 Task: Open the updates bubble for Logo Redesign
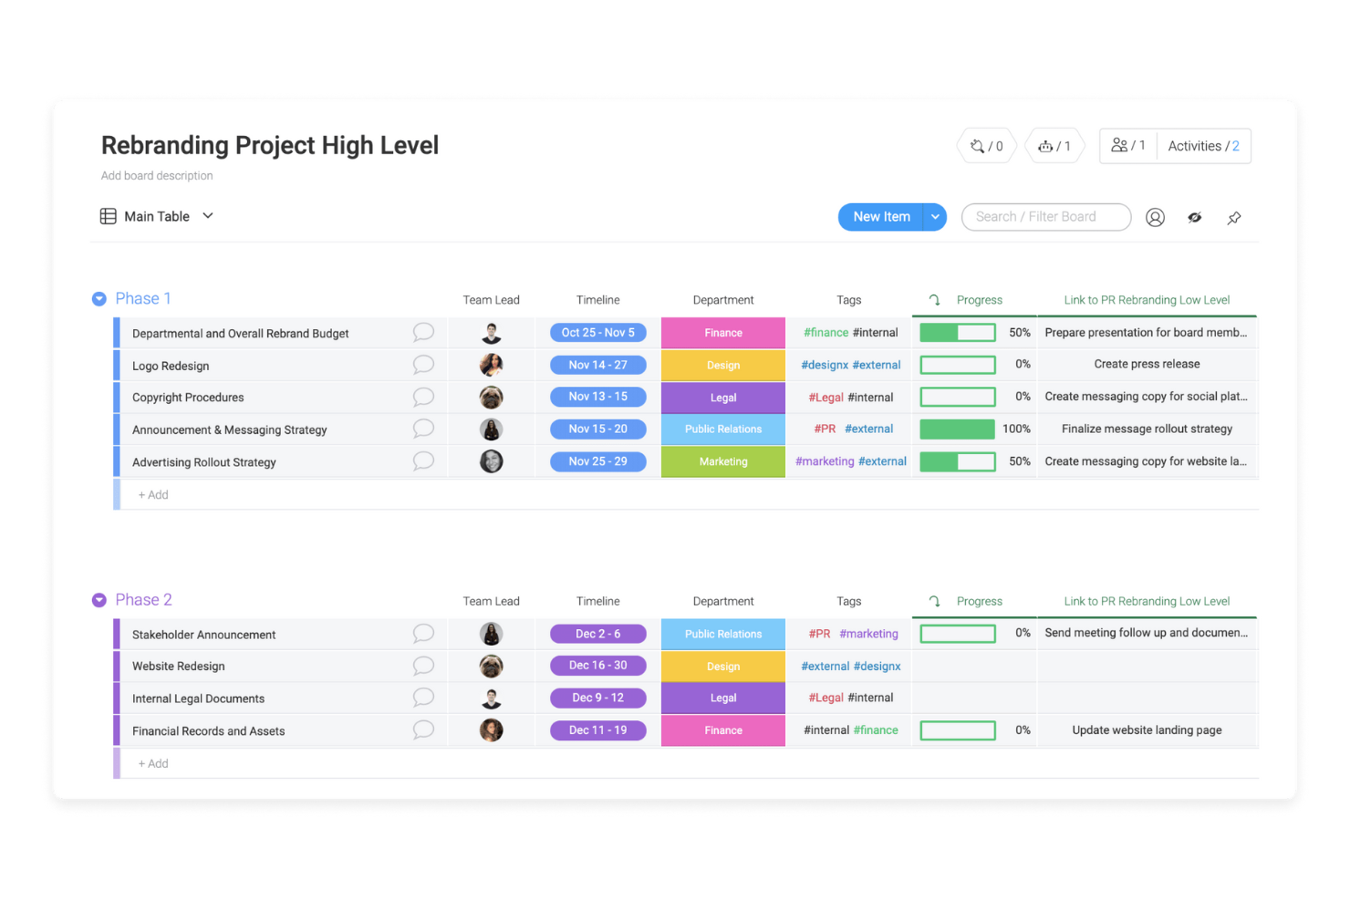point(422,364)
